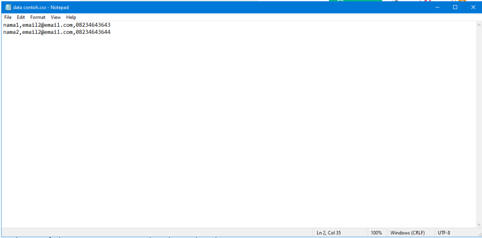Maximize the Notepad window
The width and height of the screenshot is (482, 238).
455,7
